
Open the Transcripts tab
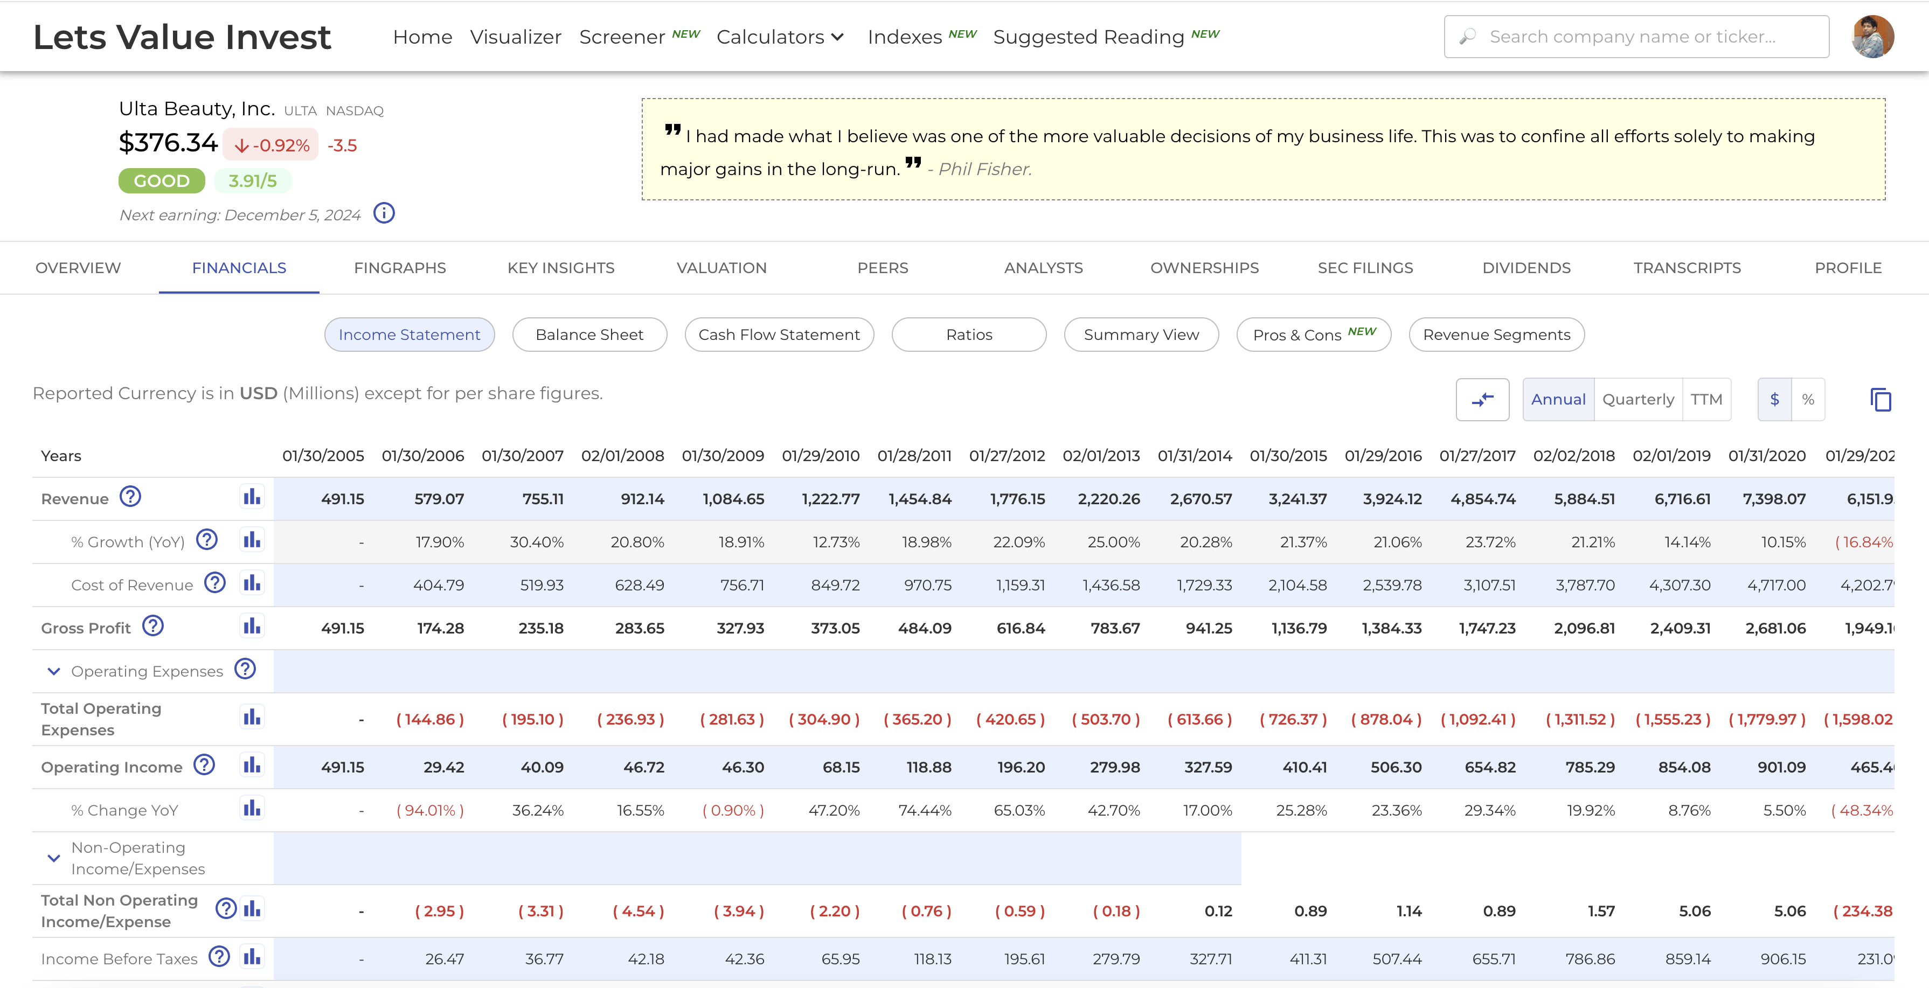[x=1687, y=268]
